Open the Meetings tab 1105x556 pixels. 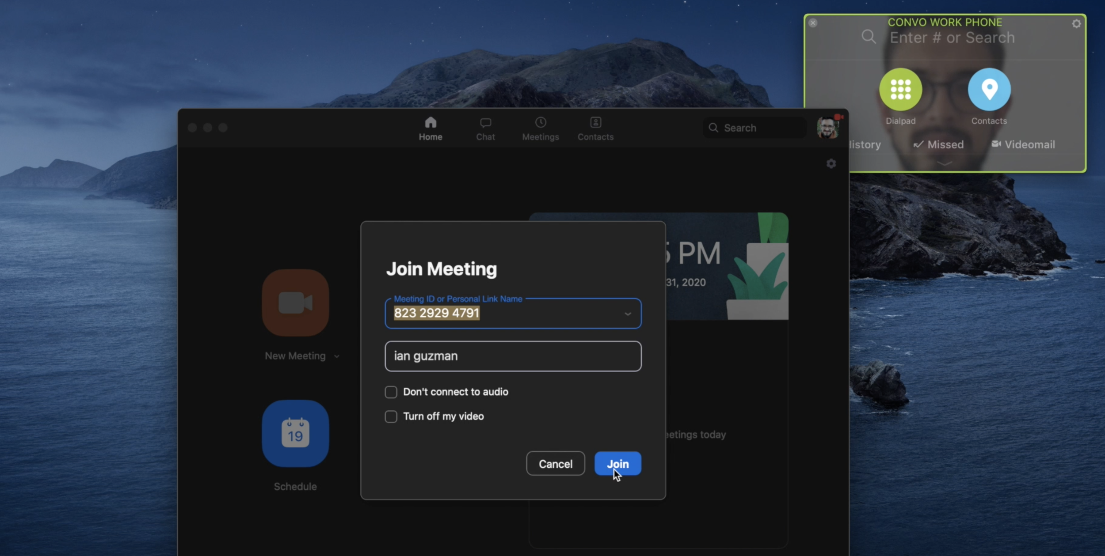tap(540, 129)
